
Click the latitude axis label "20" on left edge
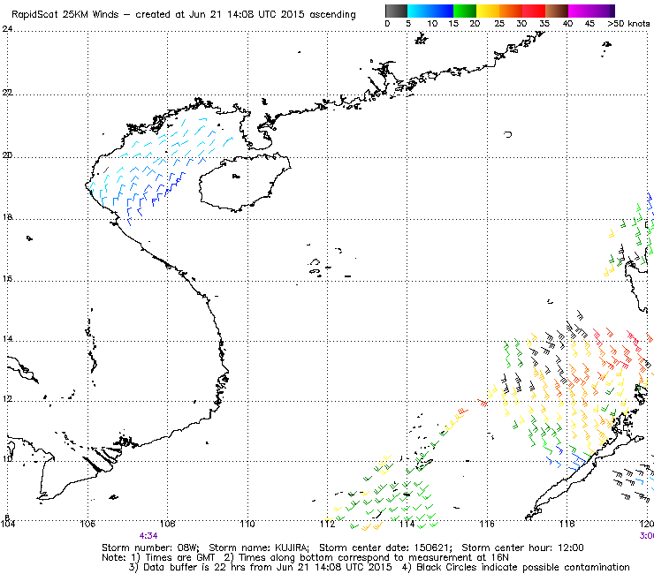coord(6,155)
